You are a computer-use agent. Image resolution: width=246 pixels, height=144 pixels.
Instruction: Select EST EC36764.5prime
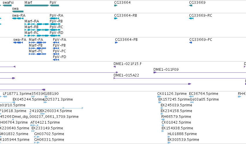pyautogui.click(x=191, y=97)
